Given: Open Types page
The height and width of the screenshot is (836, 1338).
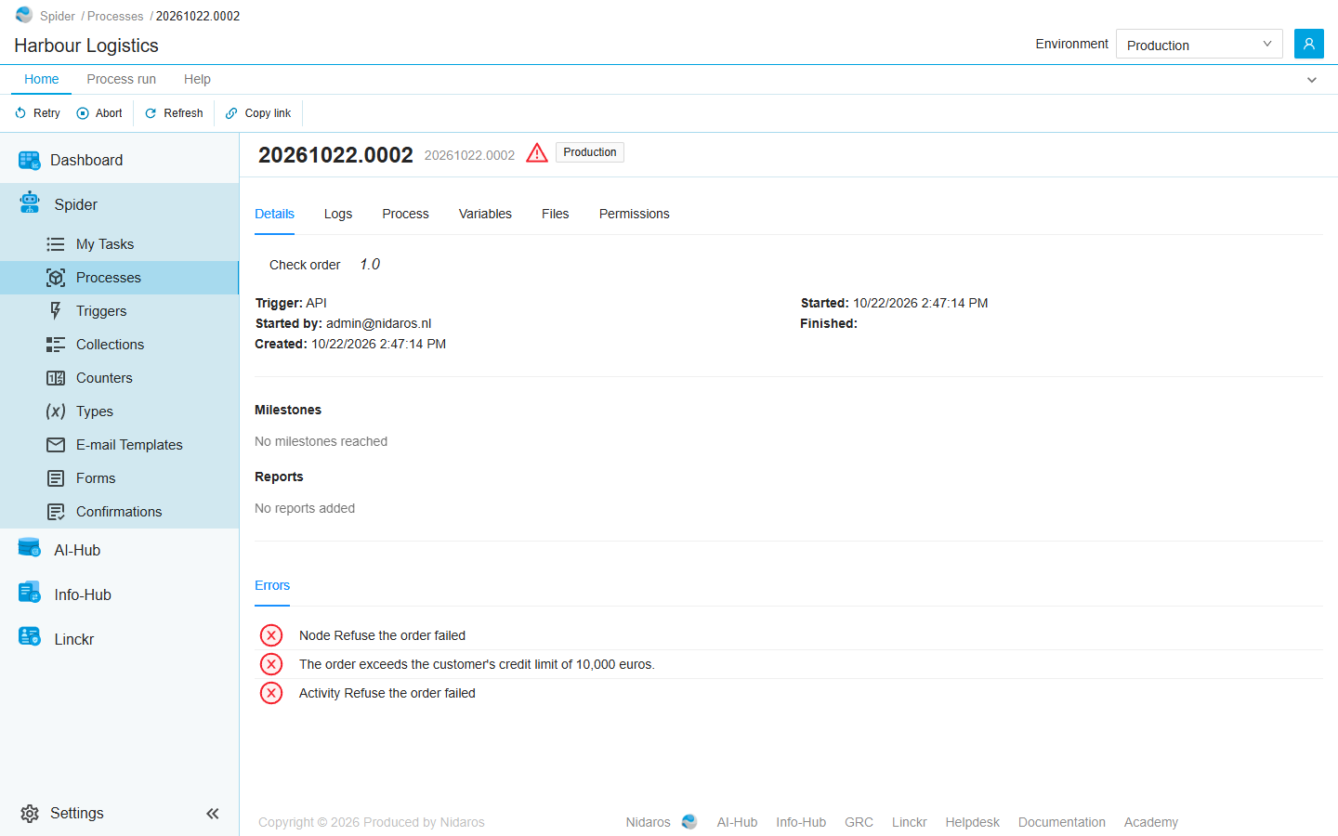Looking at the screenshot, I should pyautogui.click(x=119, y=411).
